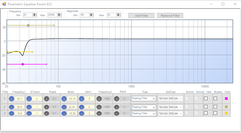This screenshot has height=133, width=242.
Task: Click olive filter handle on graph
Action: click(x=28, y=25)
